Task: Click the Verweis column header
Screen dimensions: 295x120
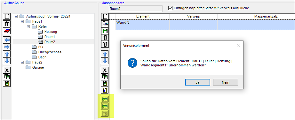Action: (193, 16)
